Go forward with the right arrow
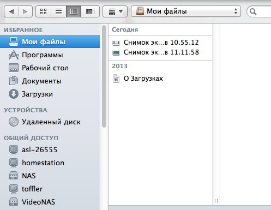This screenshot has height=210, width=271. (25, 11)
